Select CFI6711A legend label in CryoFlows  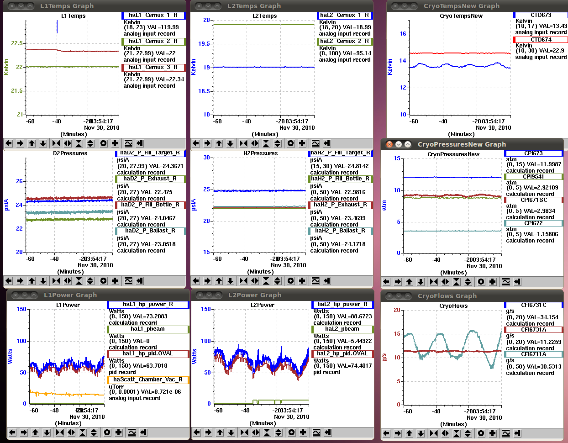pos(534,354)
